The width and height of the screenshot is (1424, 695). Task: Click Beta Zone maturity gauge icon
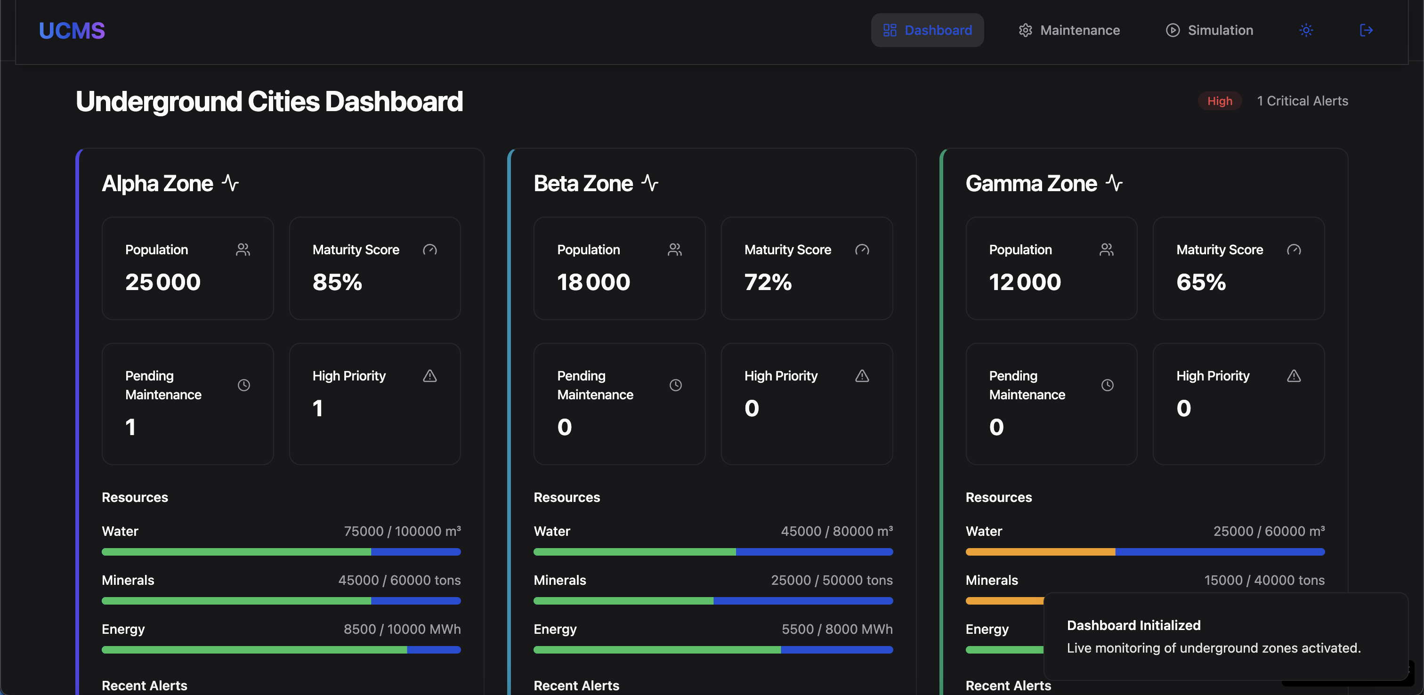pos(862,250)
